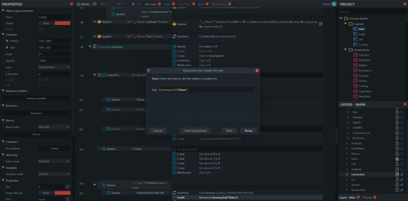Toggle visibility of the Balance layer

[x=402, y=154]
